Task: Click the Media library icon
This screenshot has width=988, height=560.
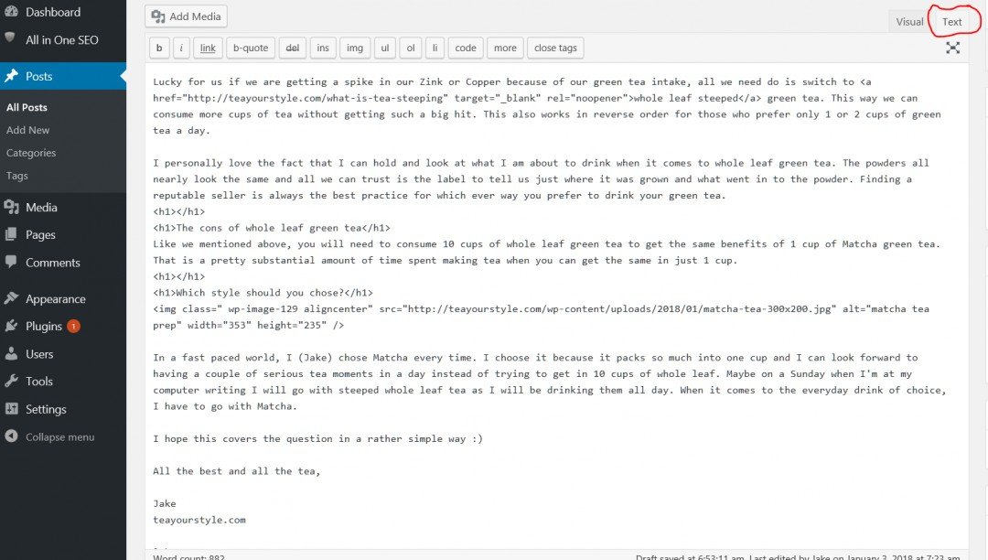Action: point(11,207)
